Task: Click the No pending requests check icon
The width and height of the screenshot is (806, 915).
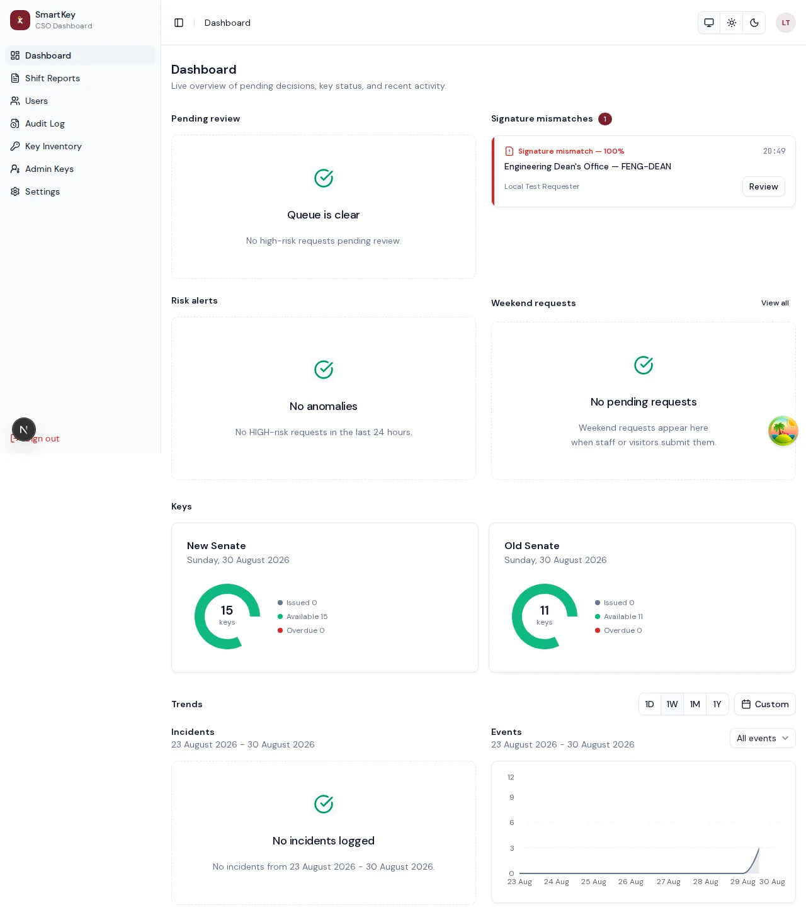Action: [x=644, y=365]
